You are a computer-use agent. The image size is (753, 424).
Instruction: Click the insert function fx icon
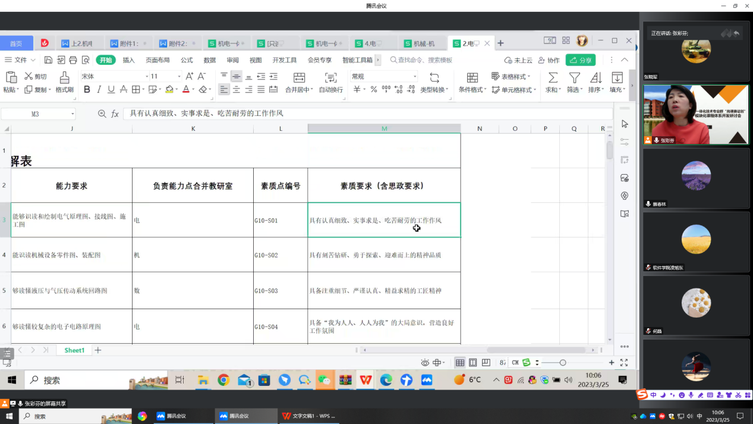click(115, 114)
